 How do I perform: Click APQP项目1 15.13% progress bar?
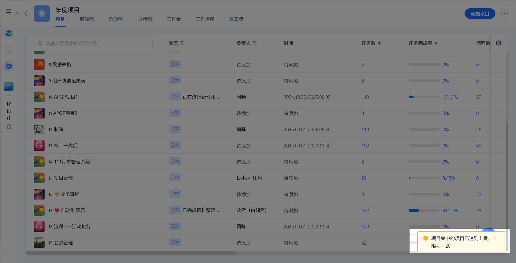pos(424,97)
